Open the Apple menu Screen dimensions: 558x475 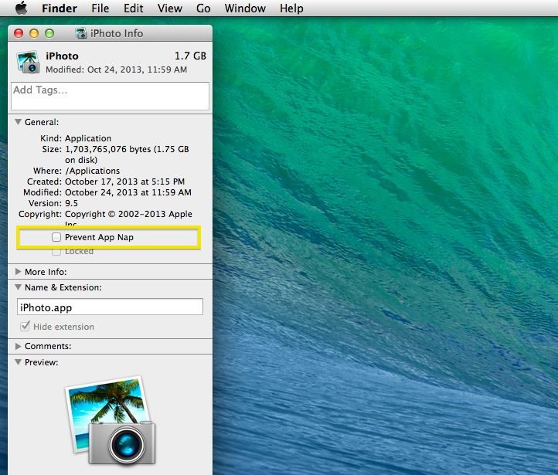[22, 8]
